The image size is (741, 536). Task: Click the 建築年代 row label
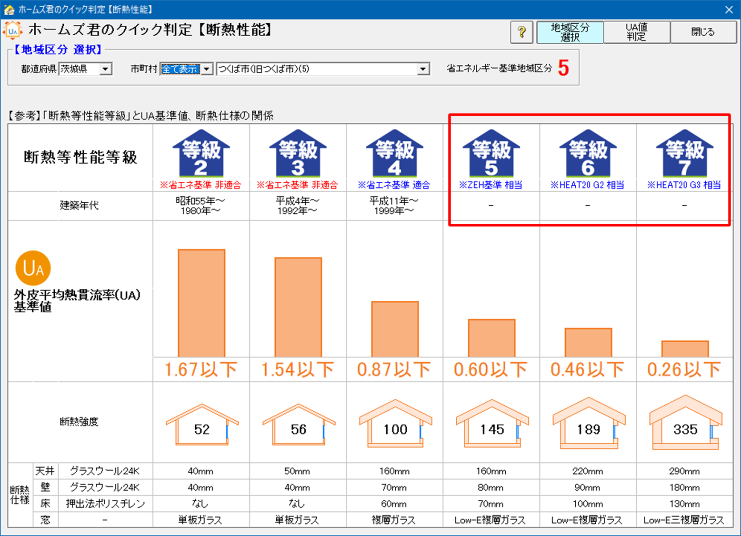tap(79, 206)
